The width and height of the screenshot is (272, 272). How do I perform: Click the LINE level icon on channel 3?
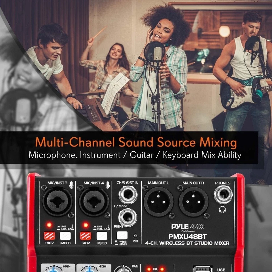(x=58, y=226)
